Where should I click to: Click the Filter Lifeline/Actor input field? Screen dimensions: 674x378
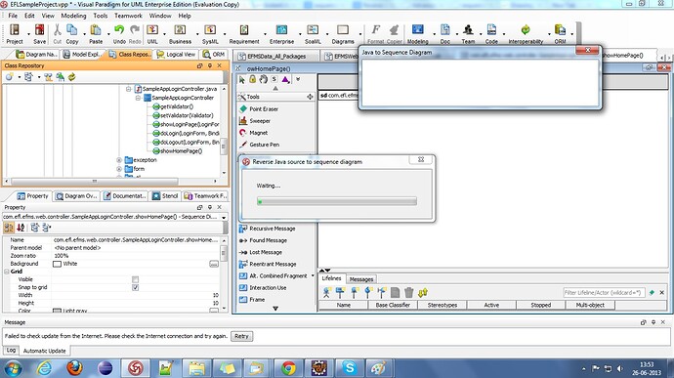click(x=604, y=292)
